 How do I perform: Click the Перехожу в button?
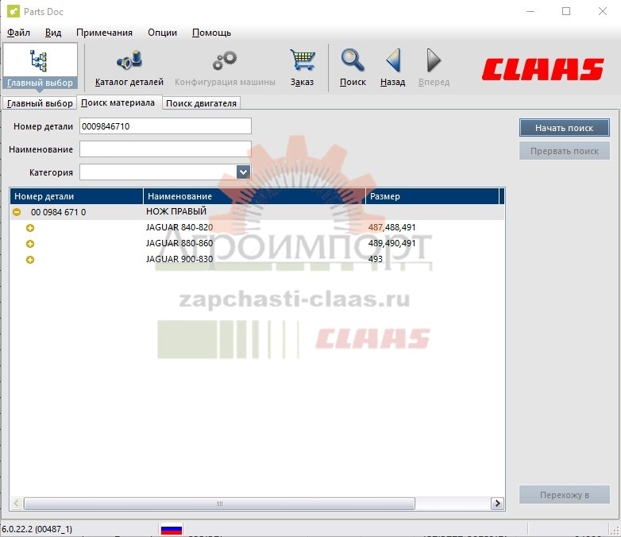pyautogui.click(x=565, y=495)
